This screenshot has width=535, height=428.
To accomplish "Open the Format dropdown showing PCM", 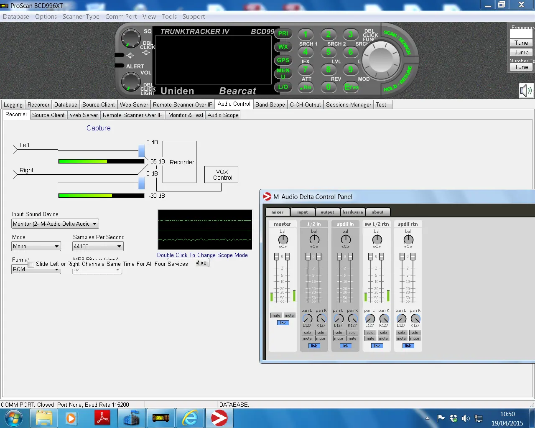I will 36,270.
